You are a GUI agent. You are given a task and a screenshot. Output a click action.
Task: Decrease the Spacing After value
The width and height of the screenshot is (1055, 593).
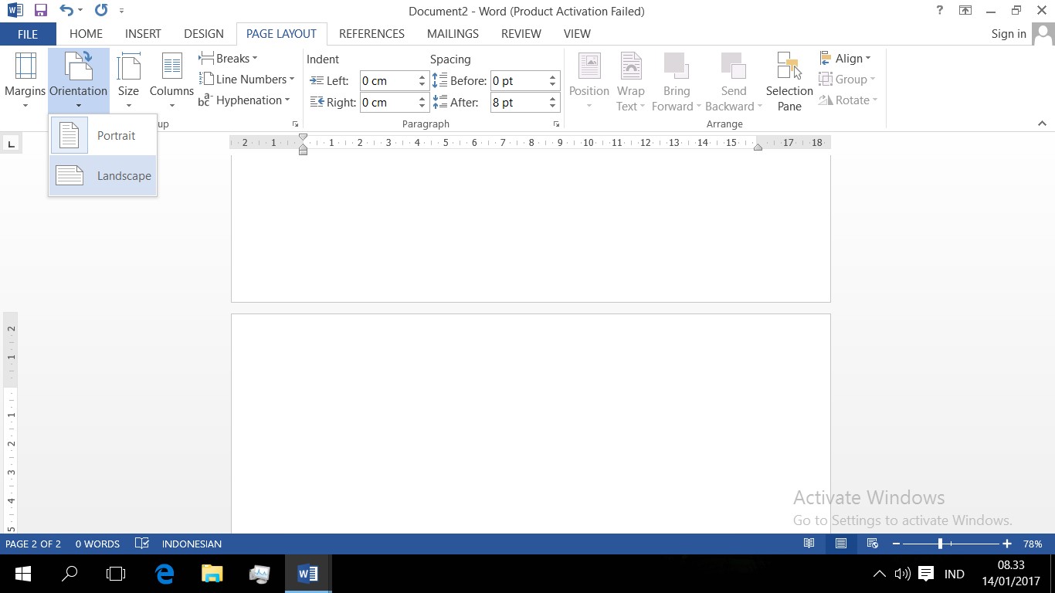click(x=553, y=107)
